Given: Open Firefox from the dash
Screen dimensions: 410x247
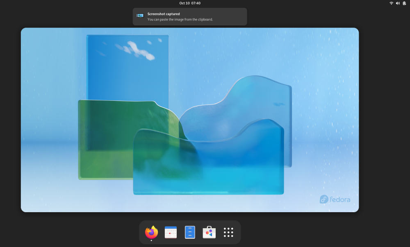Looking at the screenshot, I should (151, 232).
